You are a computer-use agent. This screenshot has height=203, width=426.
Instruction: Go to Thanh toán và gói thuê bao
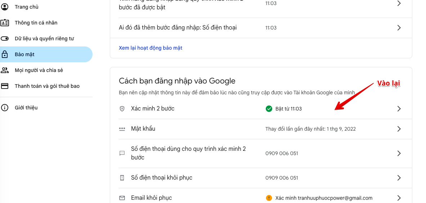tap(47, 86)
